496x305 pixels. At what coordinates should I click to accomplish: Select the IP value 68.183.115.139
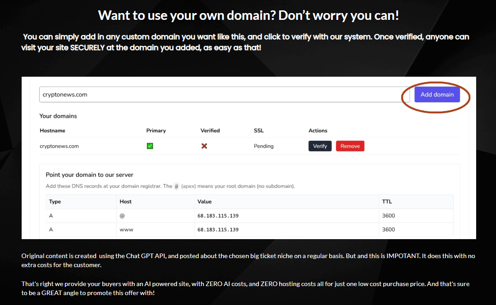[218, 215]
